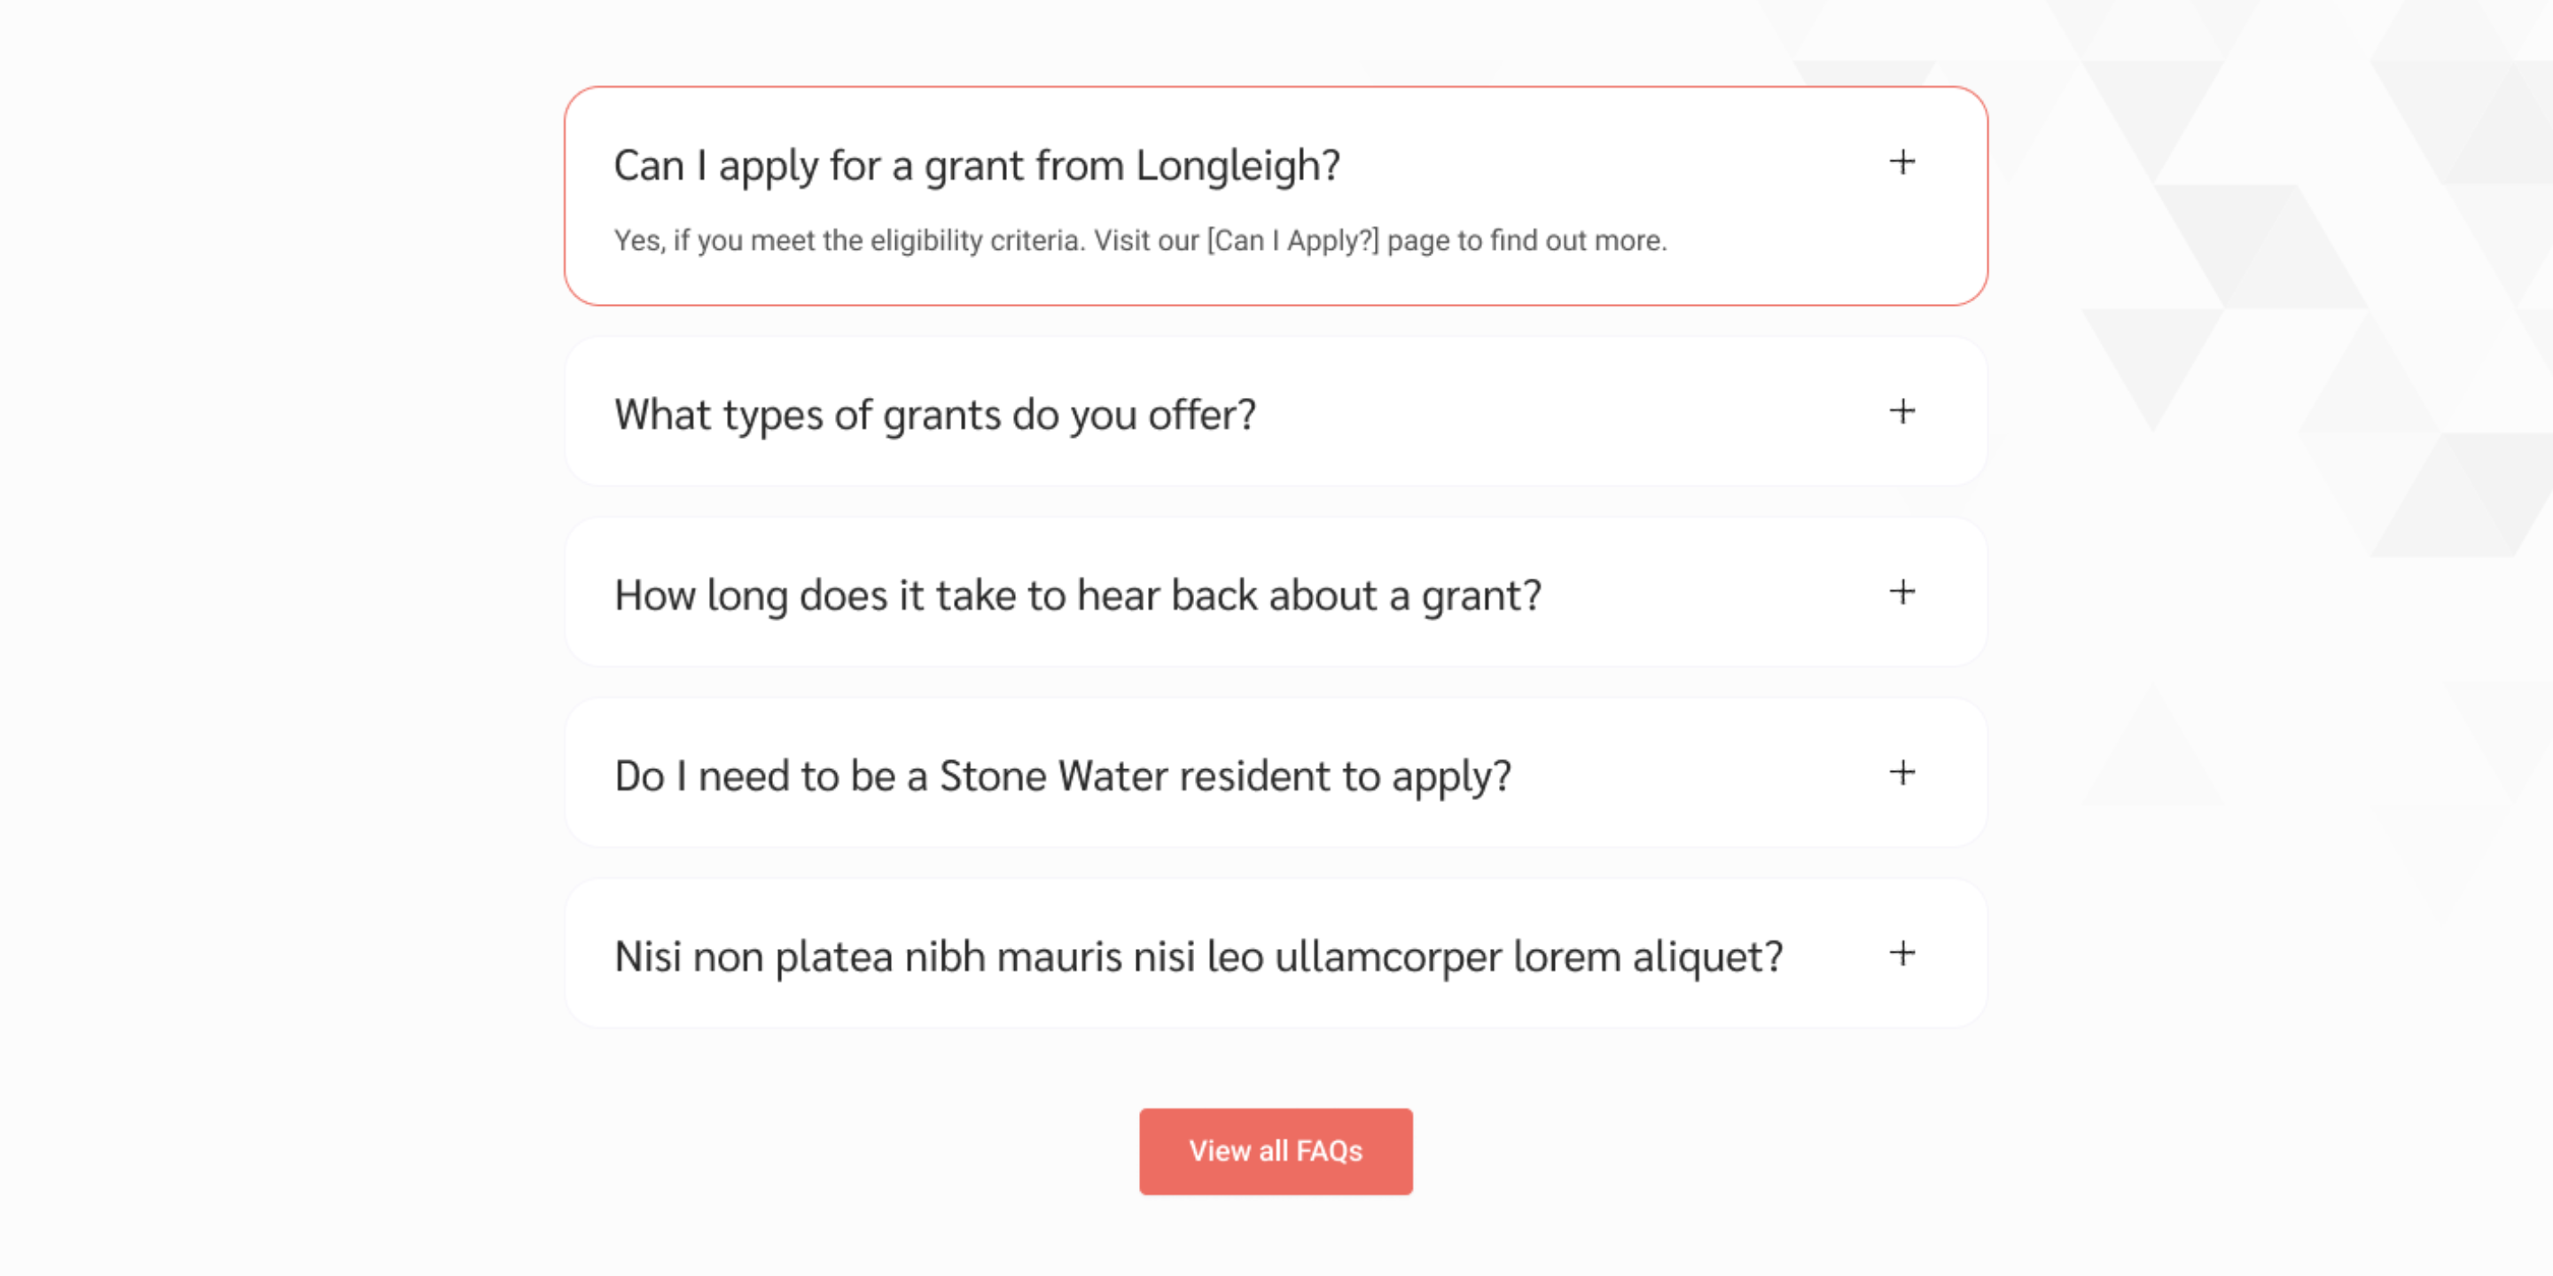Open 'Do I need to be a Stone Water resident' question
Viewport: 2553px width, 1276px height.
[1276, 774]
